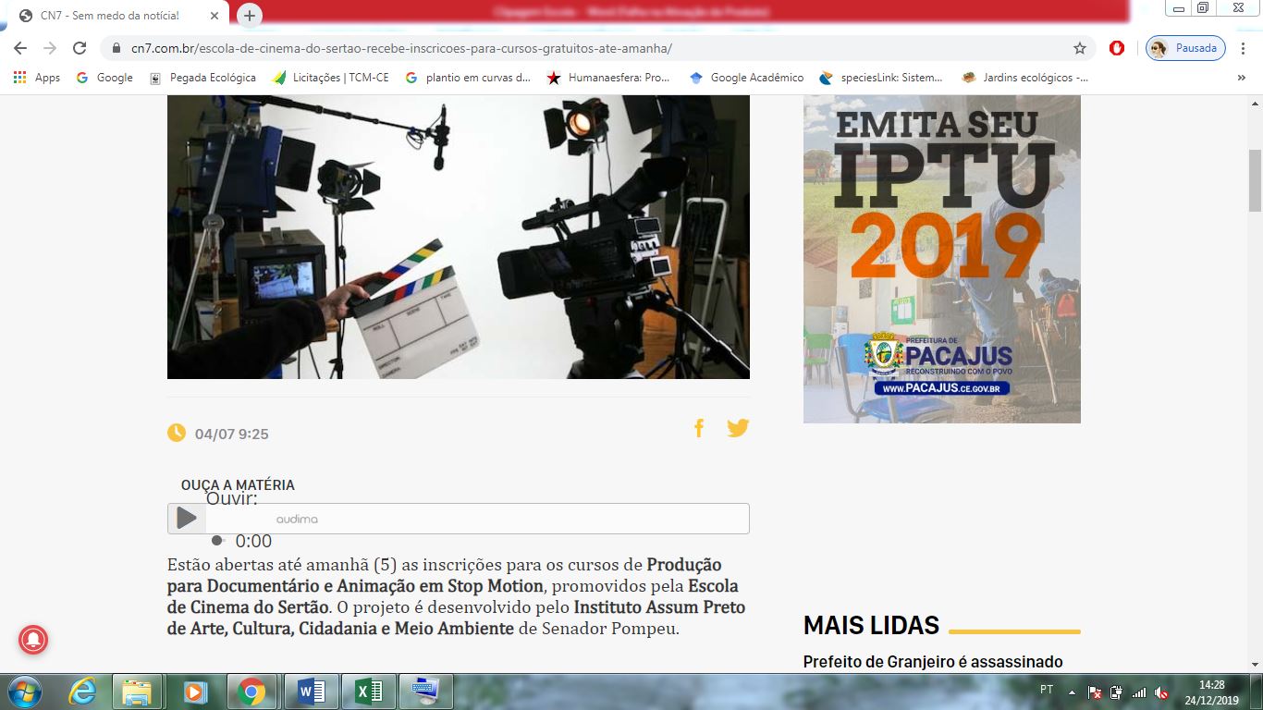Reload the current page

[x=80, y=48]
